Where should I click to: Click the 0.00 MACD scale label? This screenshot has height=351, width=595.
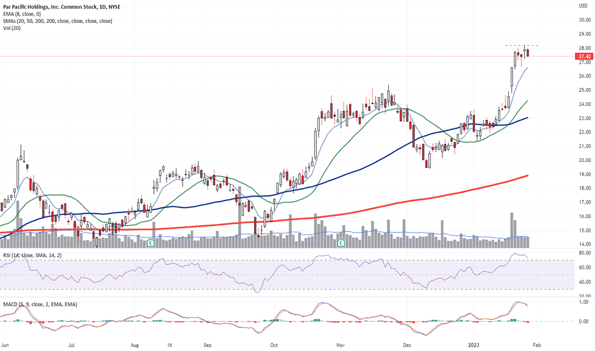[585, 321]
